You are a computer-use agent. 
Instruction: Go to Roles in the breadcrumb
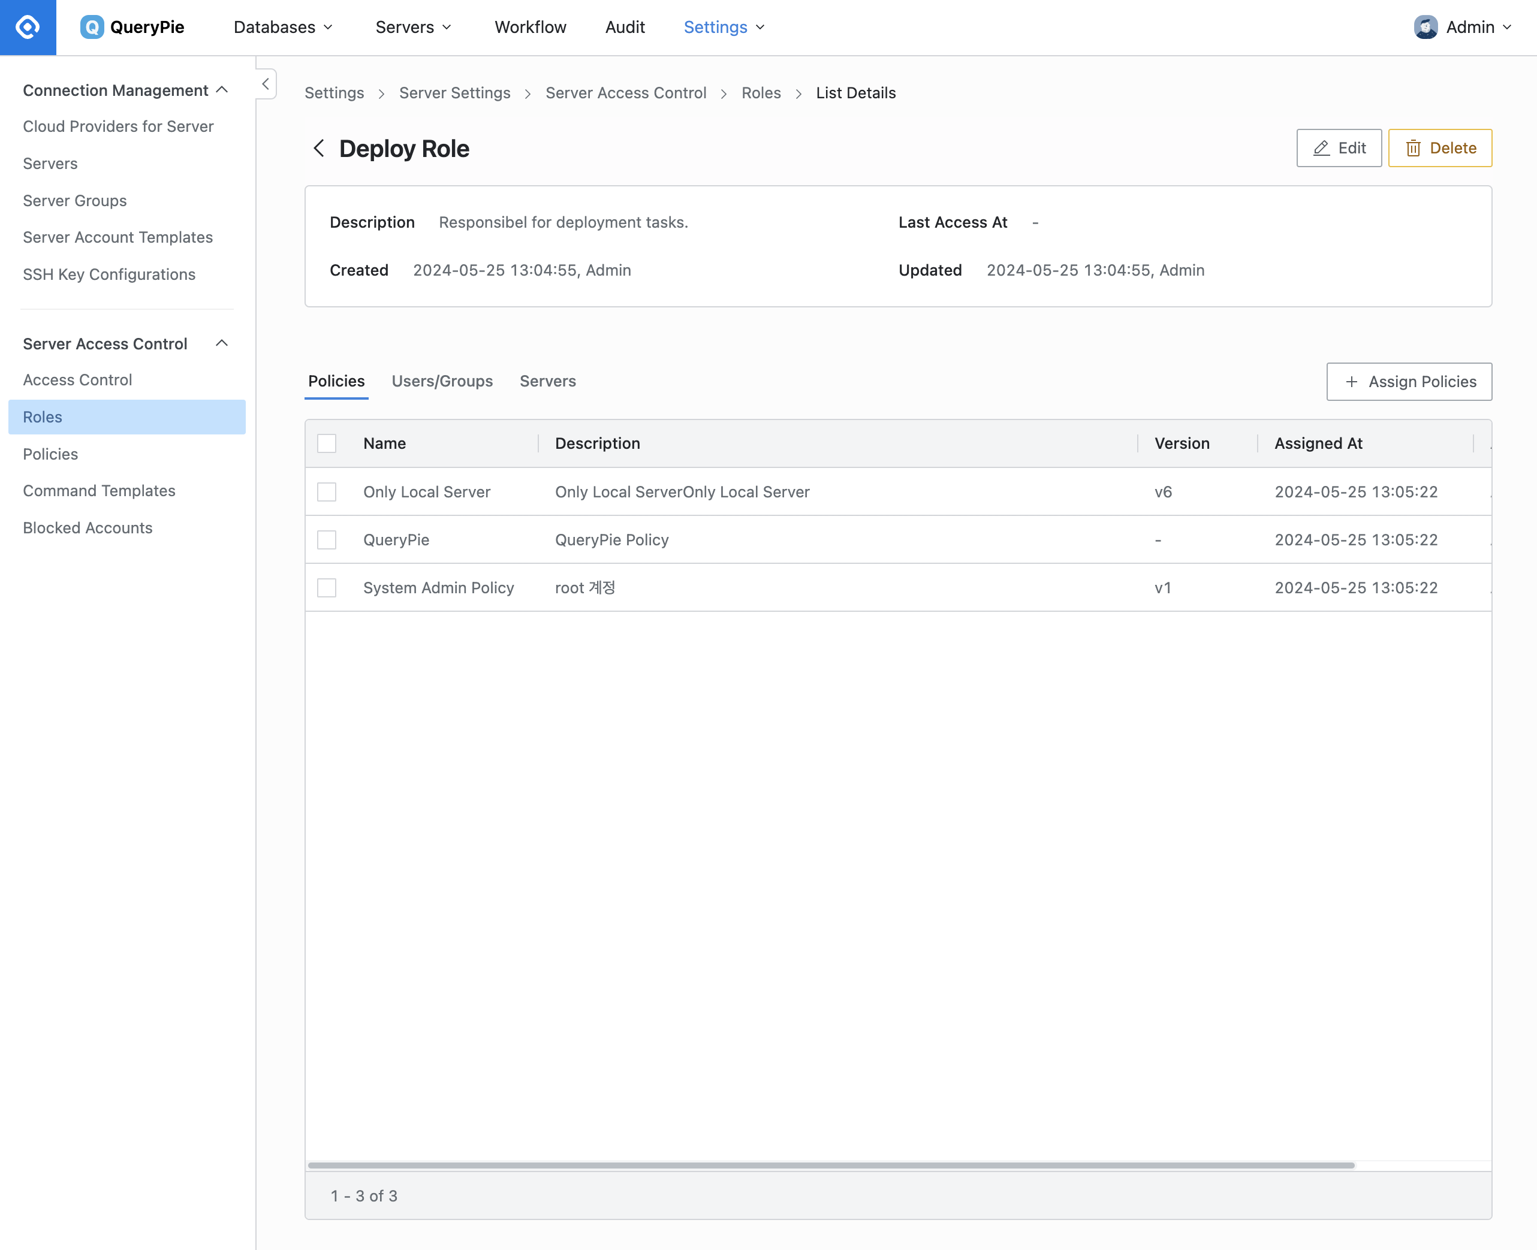(x=761, y=93)
